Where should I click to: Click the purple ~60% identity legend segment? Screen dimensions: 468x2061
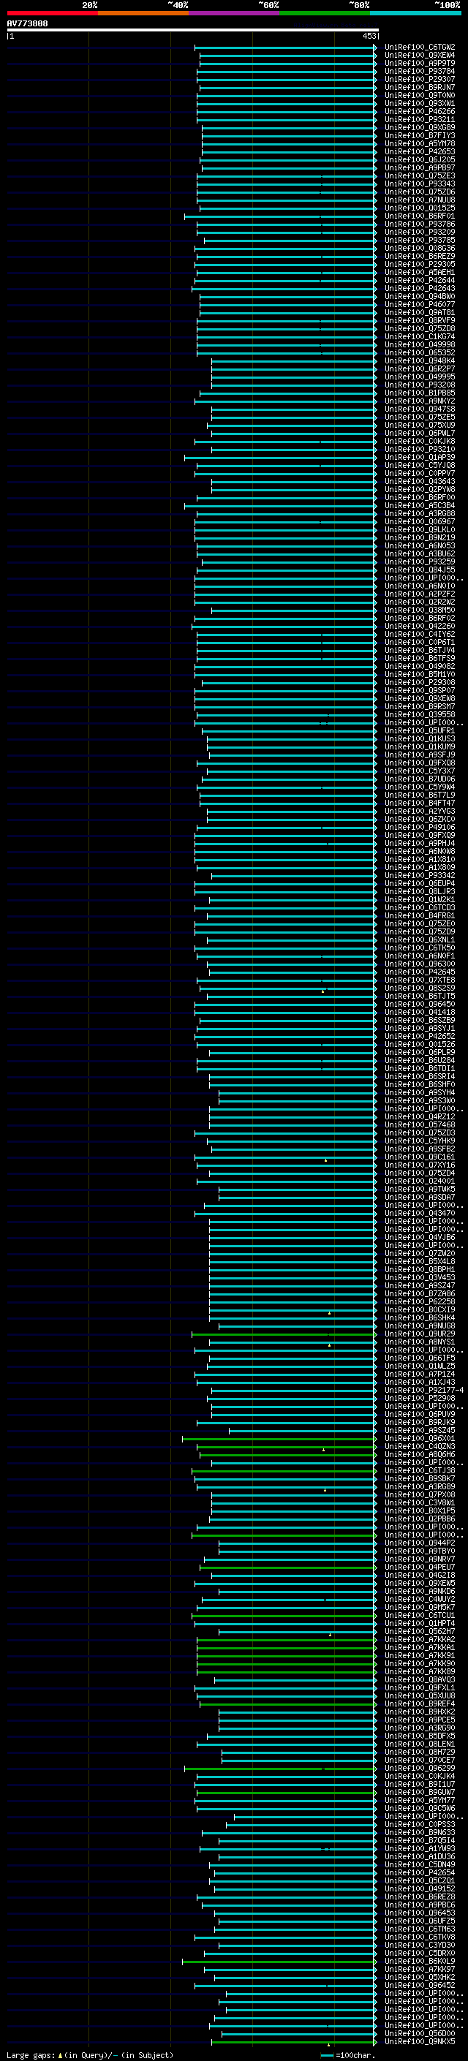(235, 14)
